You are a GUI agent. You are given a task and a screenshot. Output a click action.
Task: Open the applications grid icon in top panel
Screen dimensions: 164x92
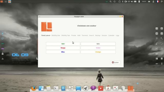(x=6, y=2)
